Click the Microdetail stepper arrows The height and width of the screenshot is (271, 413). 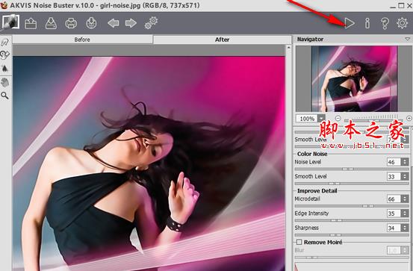coord(405,199)
